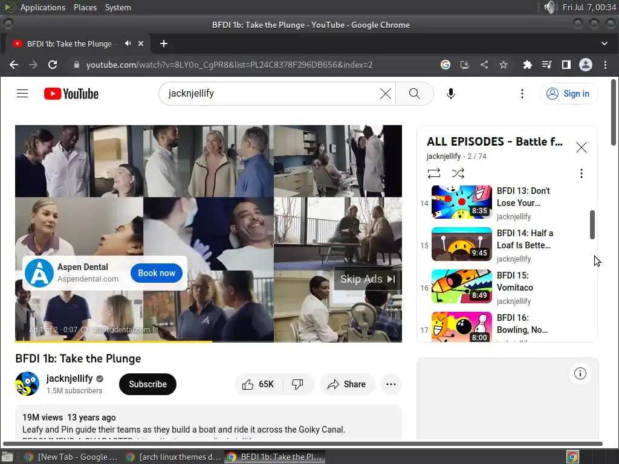Click the playlist panel scrollbar thumb
This screenshot has width=619, height=464.
coord(592,225)
